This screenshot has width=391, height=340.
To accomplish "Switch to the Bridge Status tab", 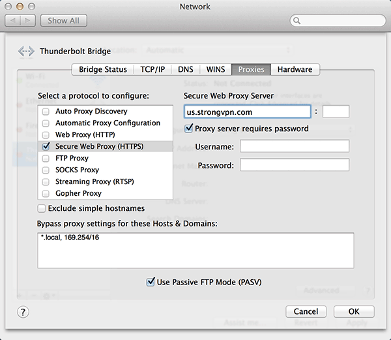I will (103, 69).
